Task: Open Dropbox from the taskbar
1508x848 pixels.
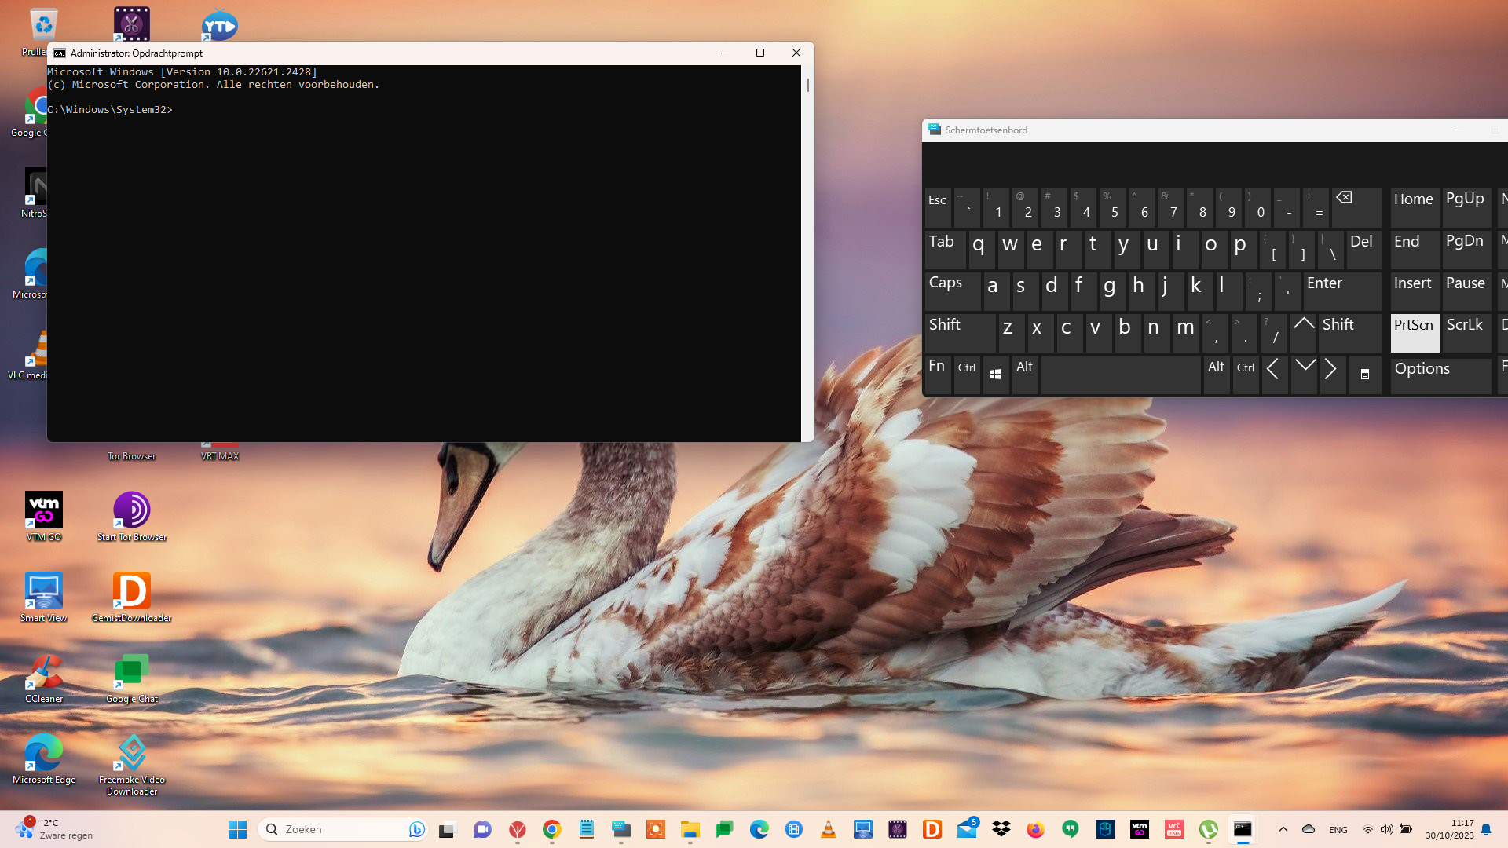Action: tap(1001, 829)
